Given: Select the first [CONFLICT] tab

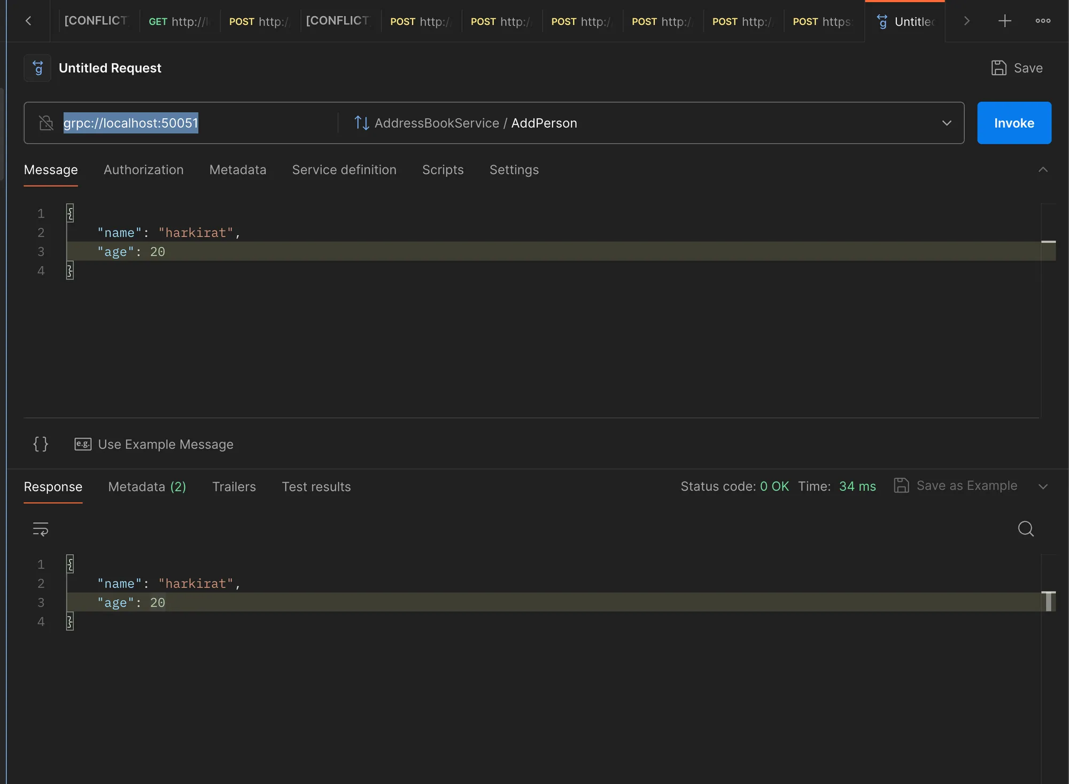Looking at the screenshot, I should tap(96, 21).
